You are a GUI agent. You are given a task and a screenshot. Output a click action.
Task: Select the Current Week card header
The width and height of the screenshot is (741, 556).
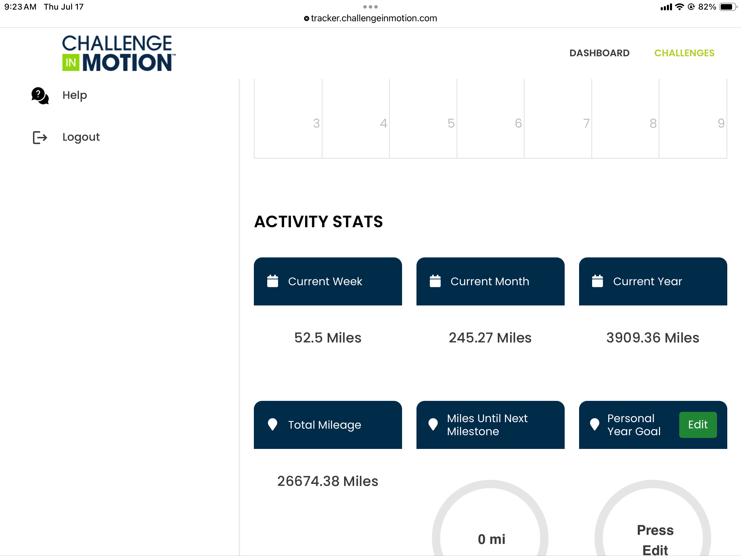tap(328, 281)
